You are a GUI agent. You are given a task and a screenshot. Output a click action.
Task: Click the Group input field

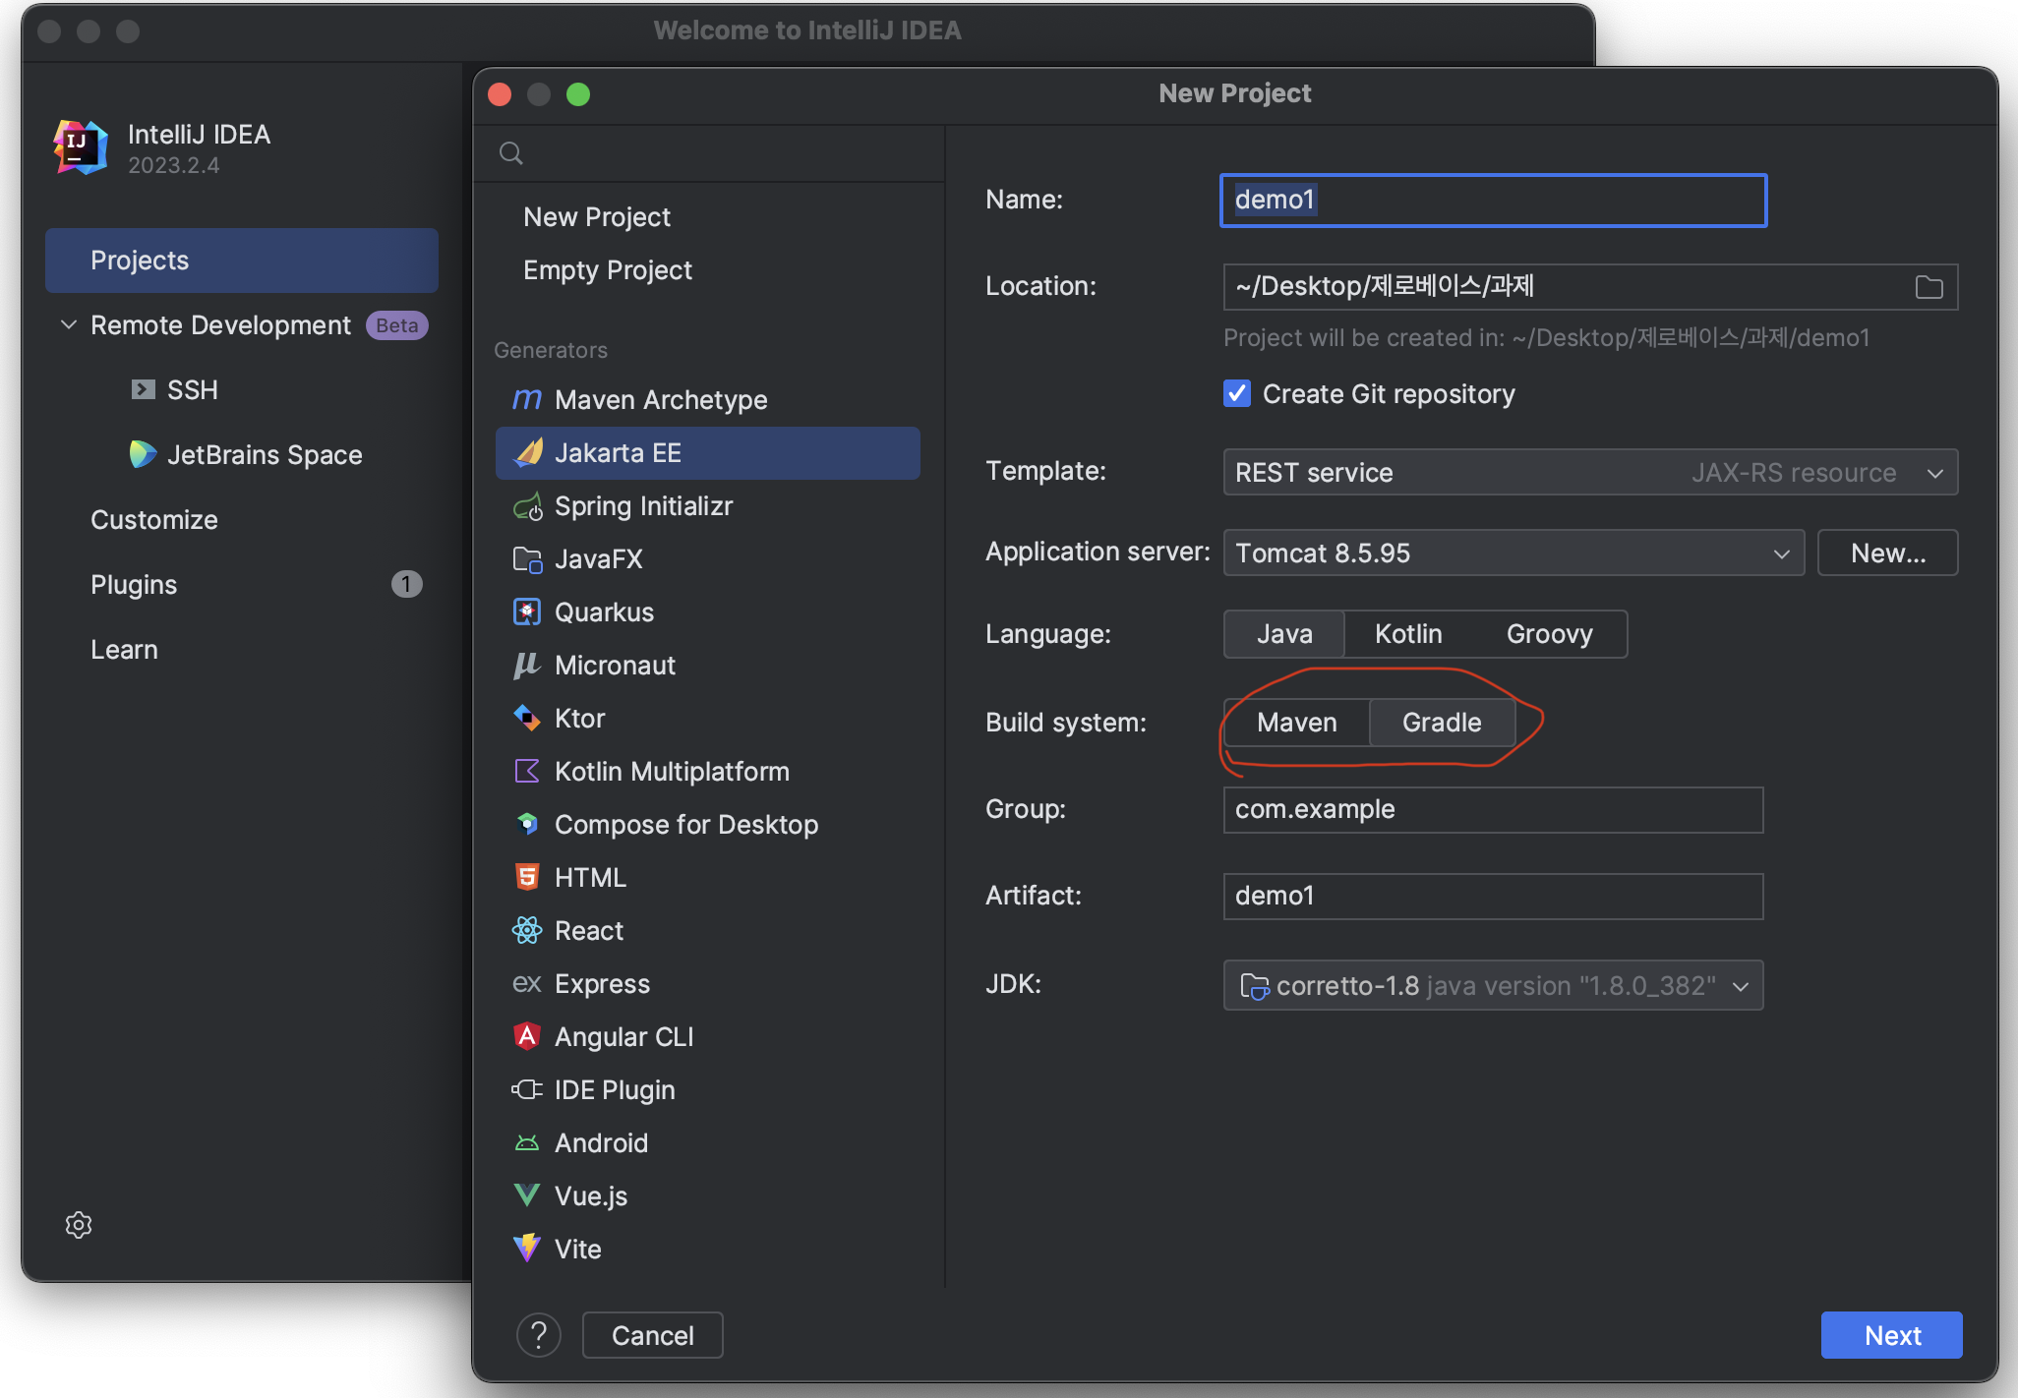point(1492,809)
